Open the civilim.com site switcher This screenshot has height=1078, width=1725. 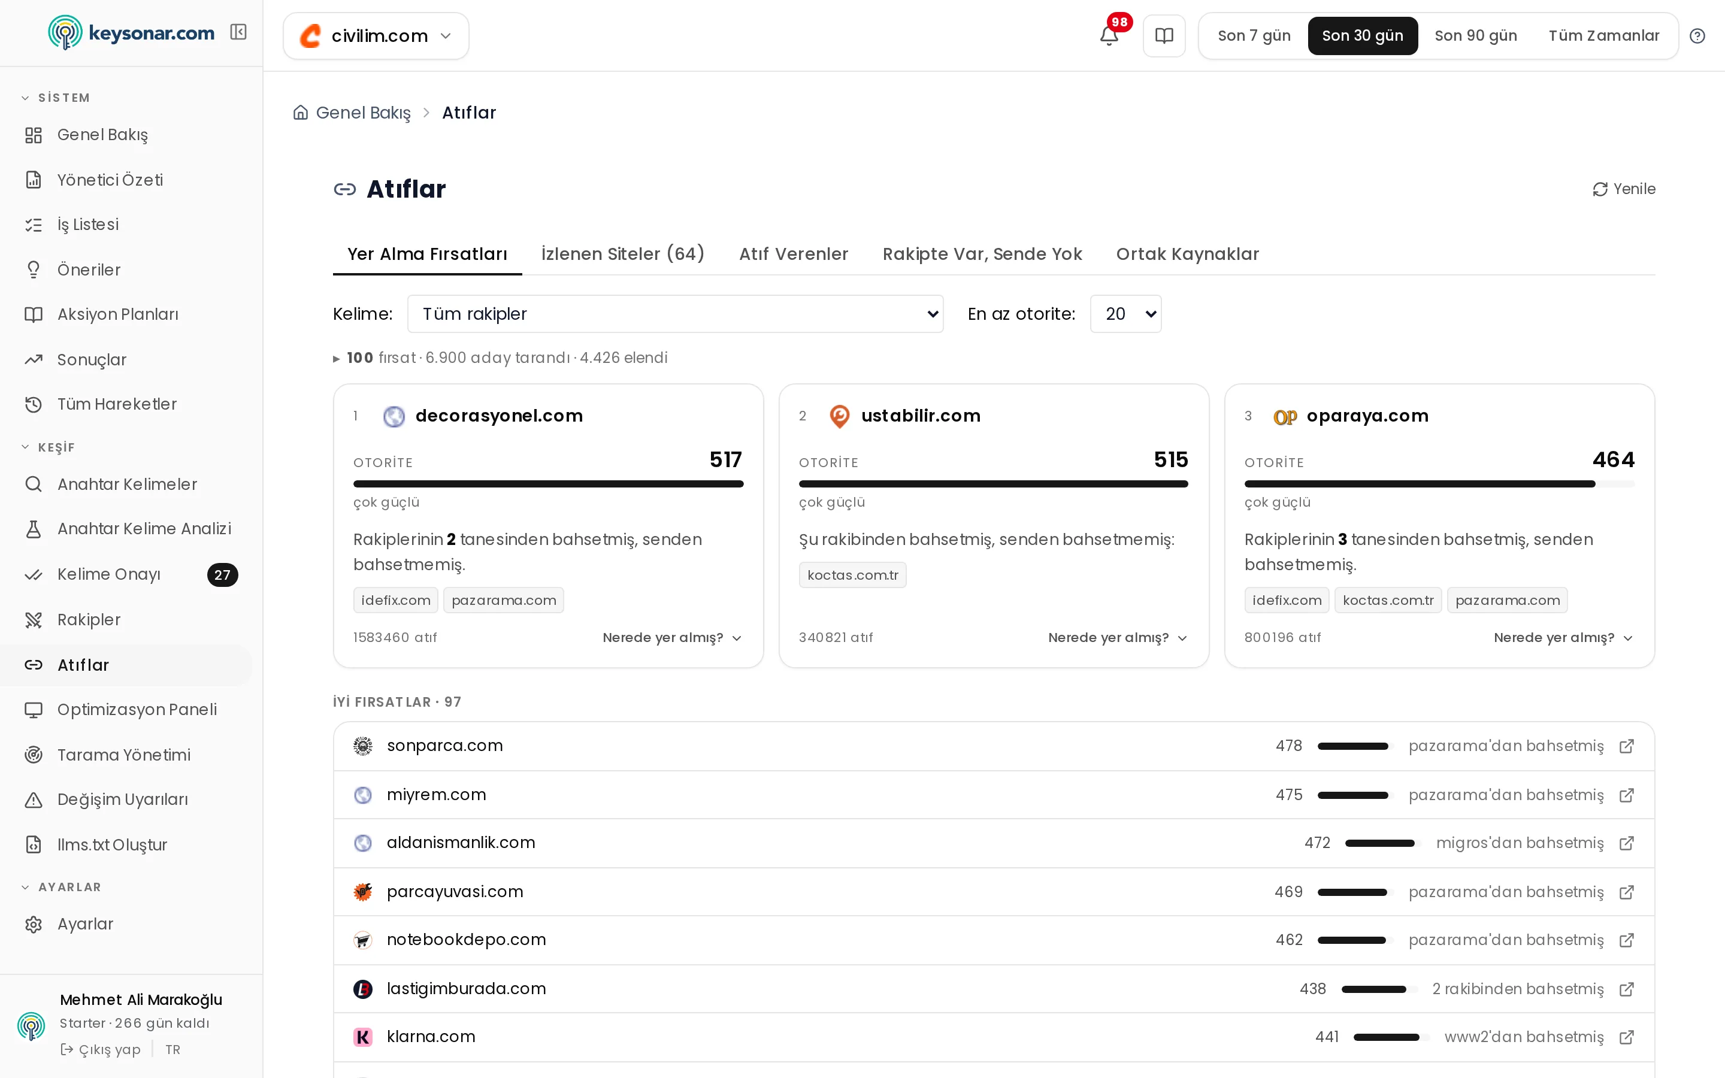coord(376,36)
